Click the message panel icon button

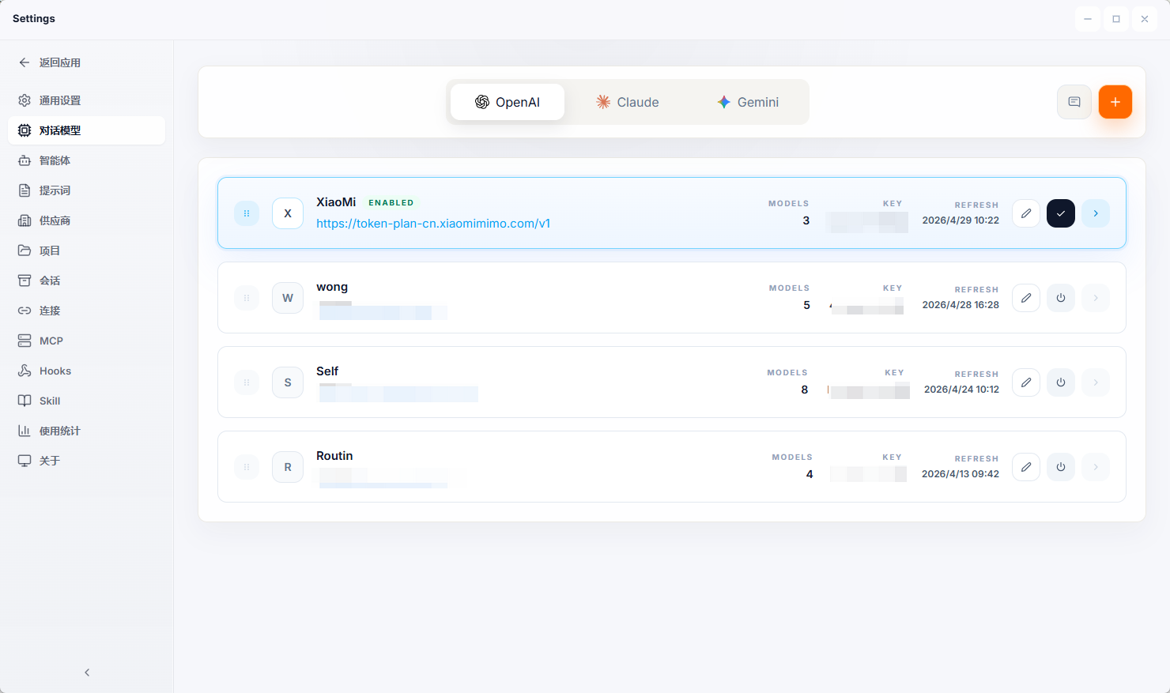pos(1074,102)
